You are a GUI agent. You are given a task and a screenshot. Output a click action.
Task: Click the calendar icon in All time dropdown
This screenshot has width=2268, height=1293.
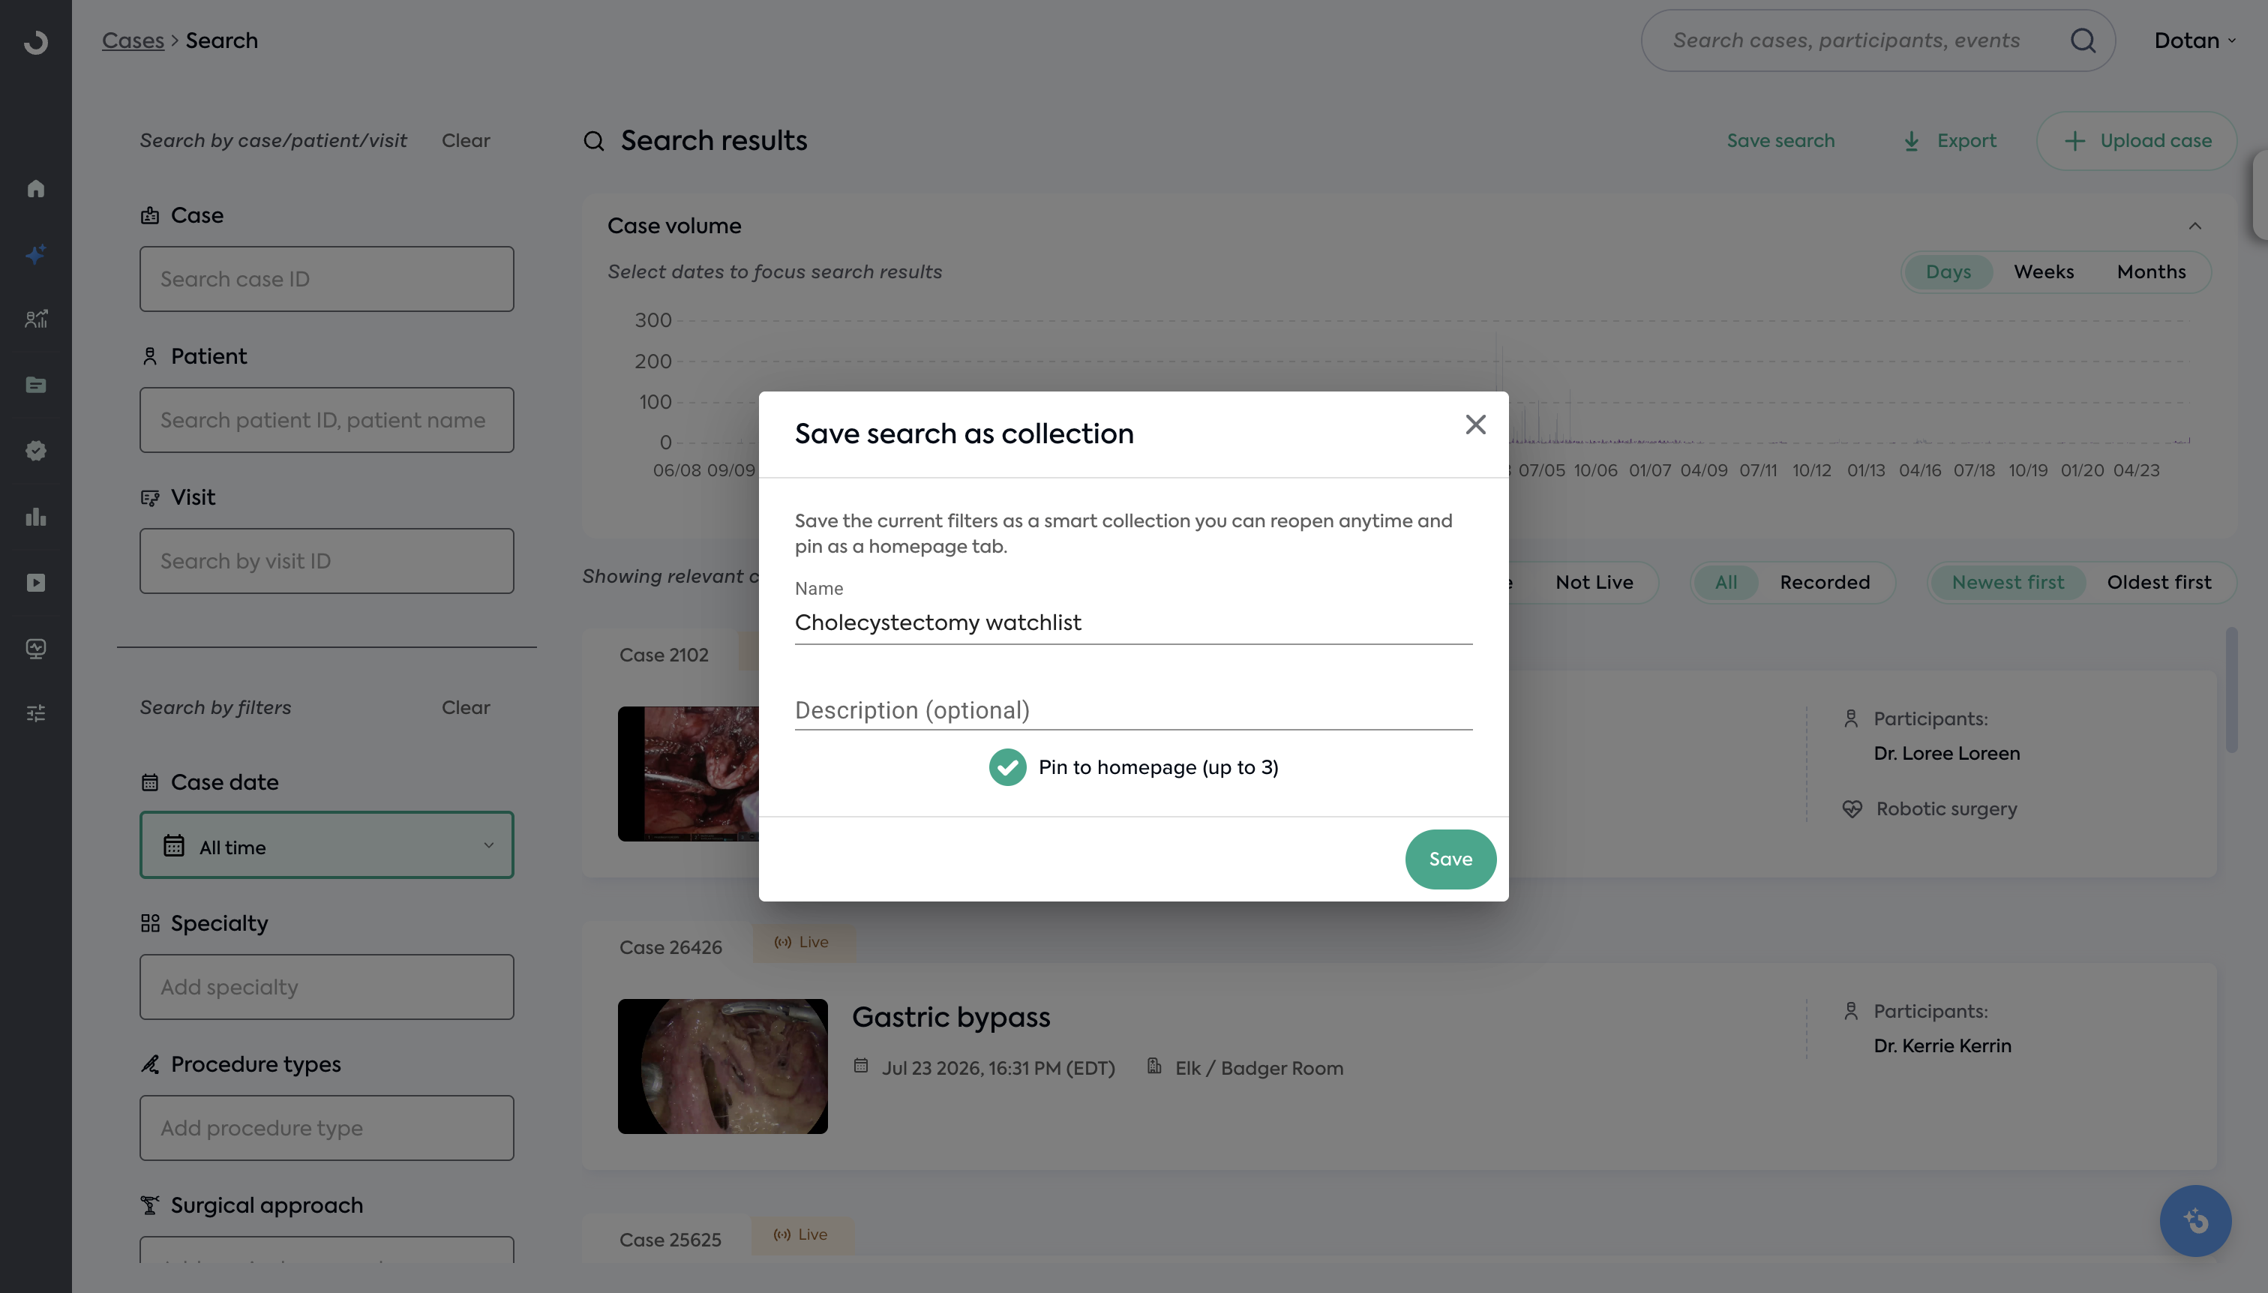coord(174,845)
